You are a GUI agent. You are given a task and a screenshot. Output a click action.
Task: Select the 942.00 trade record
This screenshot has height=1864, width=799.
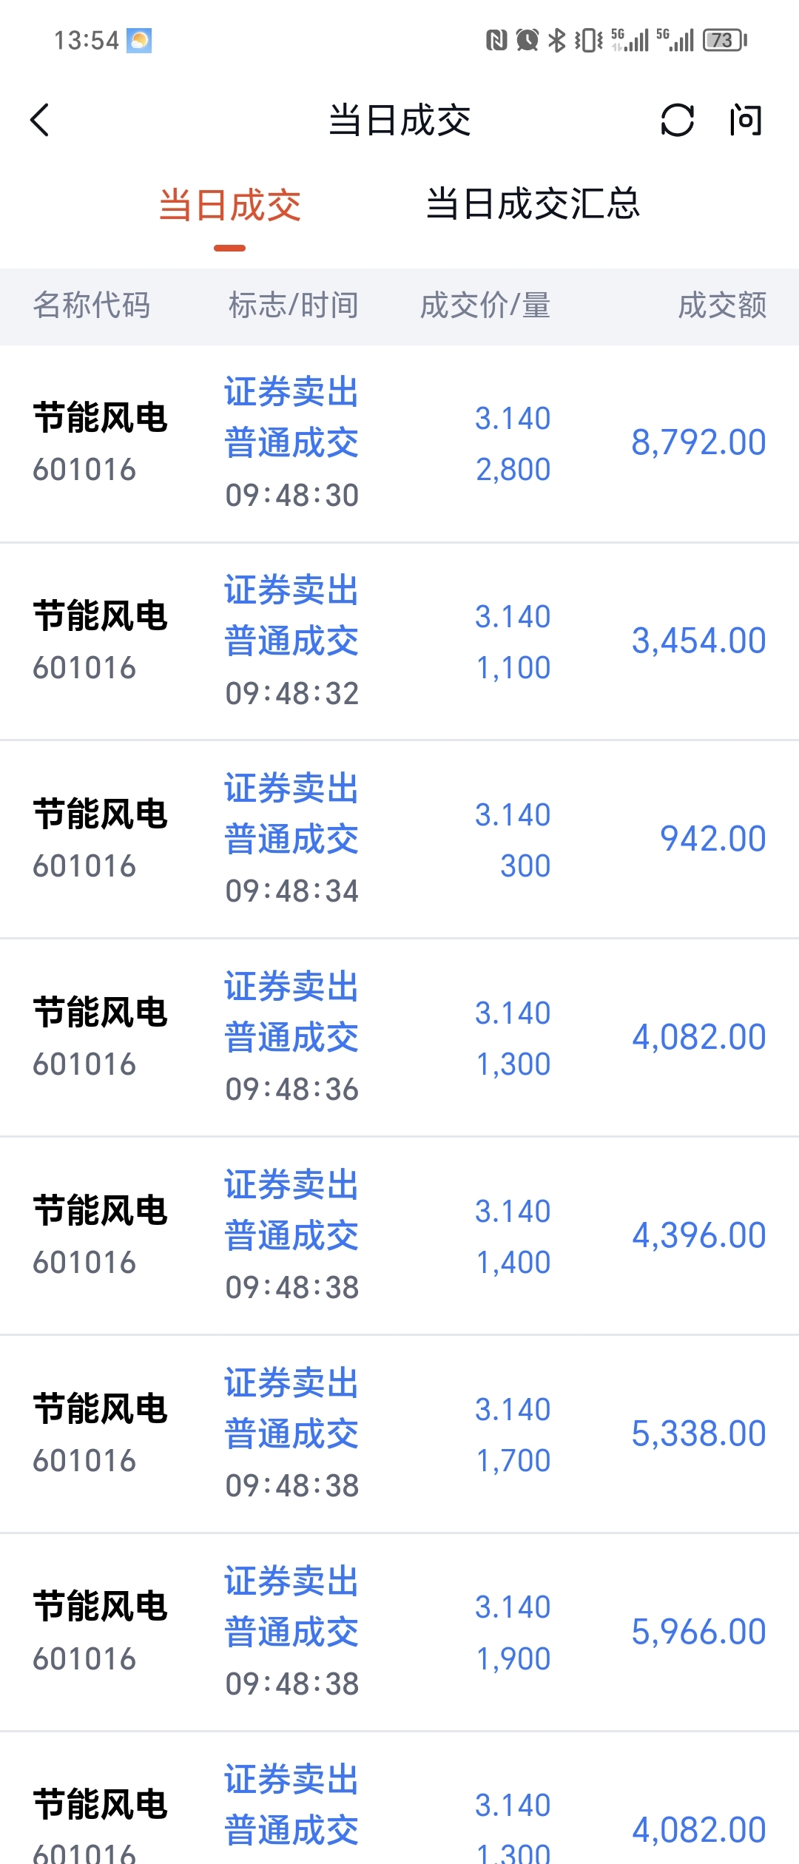coord(399,840)
